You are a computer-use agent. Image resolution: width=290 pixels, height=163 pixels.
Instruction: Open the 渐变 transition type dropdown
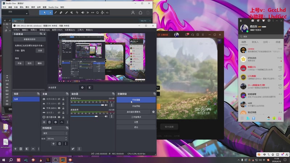point(55,133)
